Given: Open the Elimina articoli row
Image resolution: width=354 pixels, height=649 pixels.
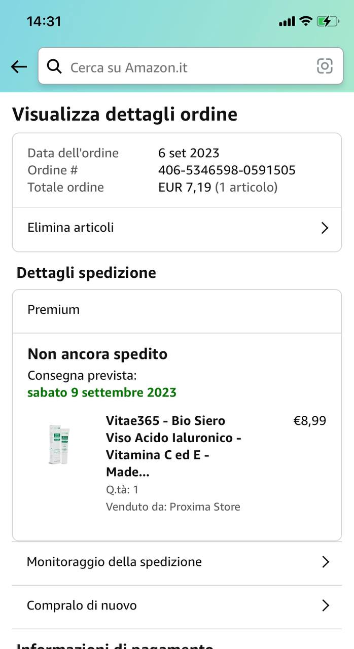Looking at the screenshot, I should pyautogui.click(x=177, y=228).
